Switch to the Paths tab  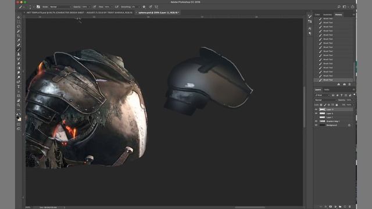[x=327, y=89]
